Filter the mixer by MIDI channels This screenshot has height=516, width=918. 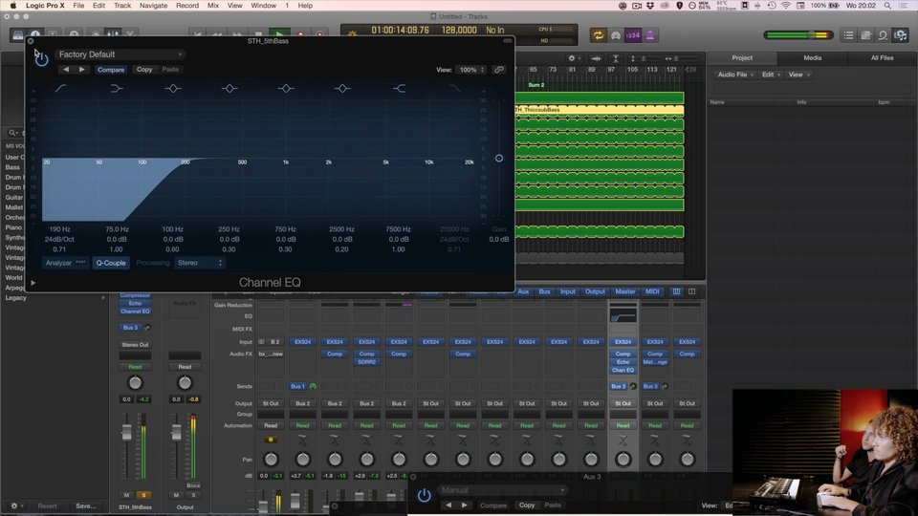652,291
